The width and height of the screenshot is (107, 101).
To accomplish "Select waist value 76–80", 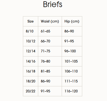I will [45, 61].
